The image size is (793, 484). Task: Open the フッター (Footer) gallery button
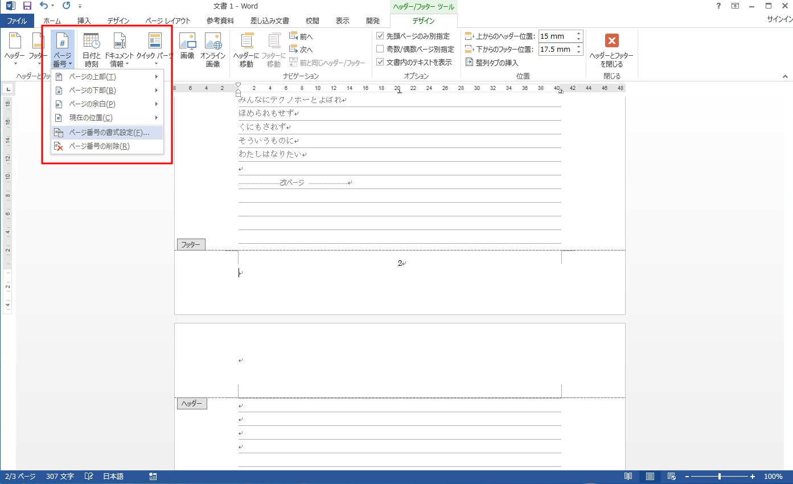pos(38,49)
